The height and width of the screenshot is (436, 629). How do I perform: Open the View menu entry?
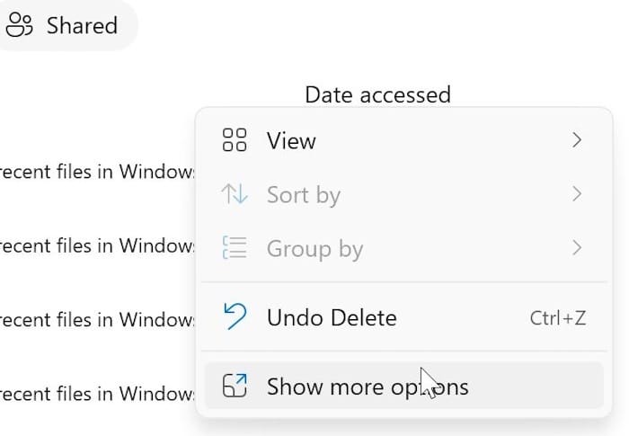coord(291,141)
